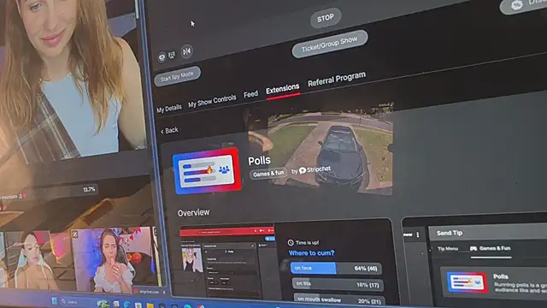Click the Windows Start icon on taskbar
This screenshot has width=547, height=308.
tap(55, 301)
